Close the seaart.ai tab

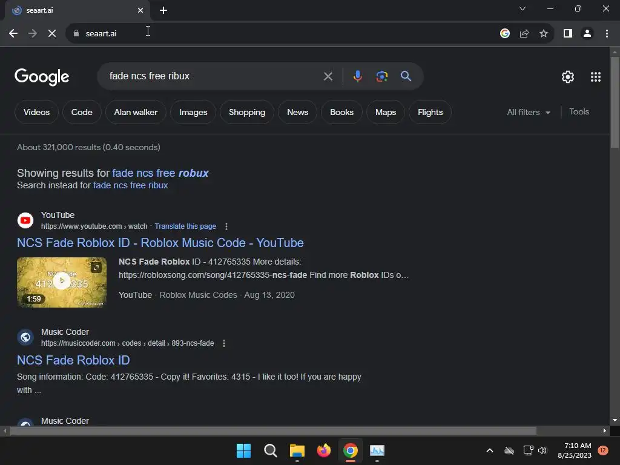[140, 10]
